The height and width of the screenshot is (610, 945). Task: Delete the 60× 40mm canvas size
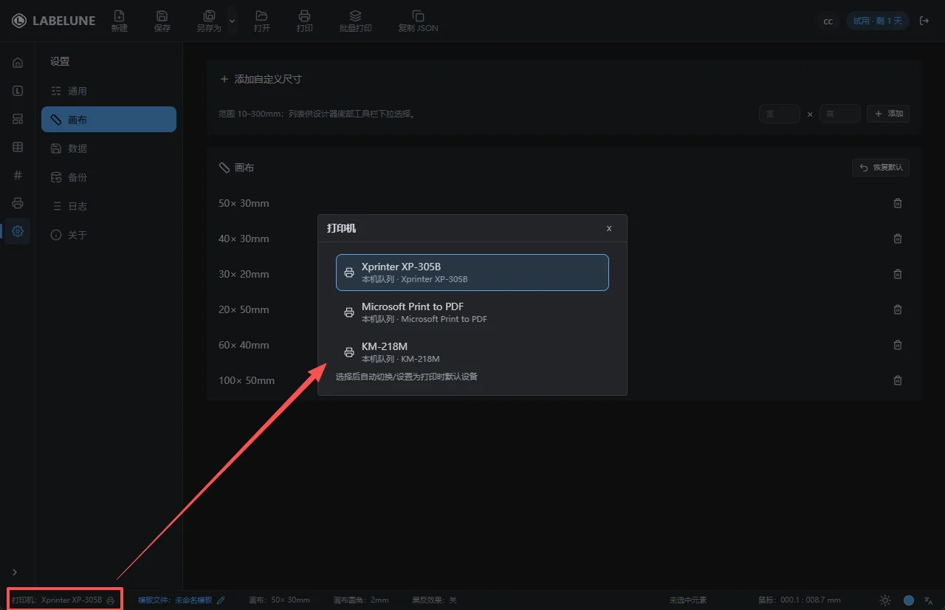tap(898, 345)
